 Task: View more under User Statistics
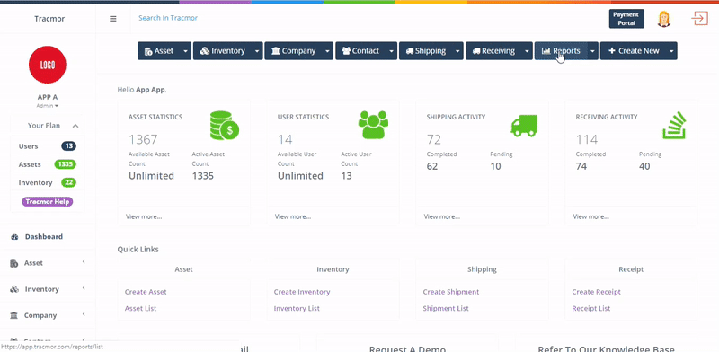[x=293, y=216]
